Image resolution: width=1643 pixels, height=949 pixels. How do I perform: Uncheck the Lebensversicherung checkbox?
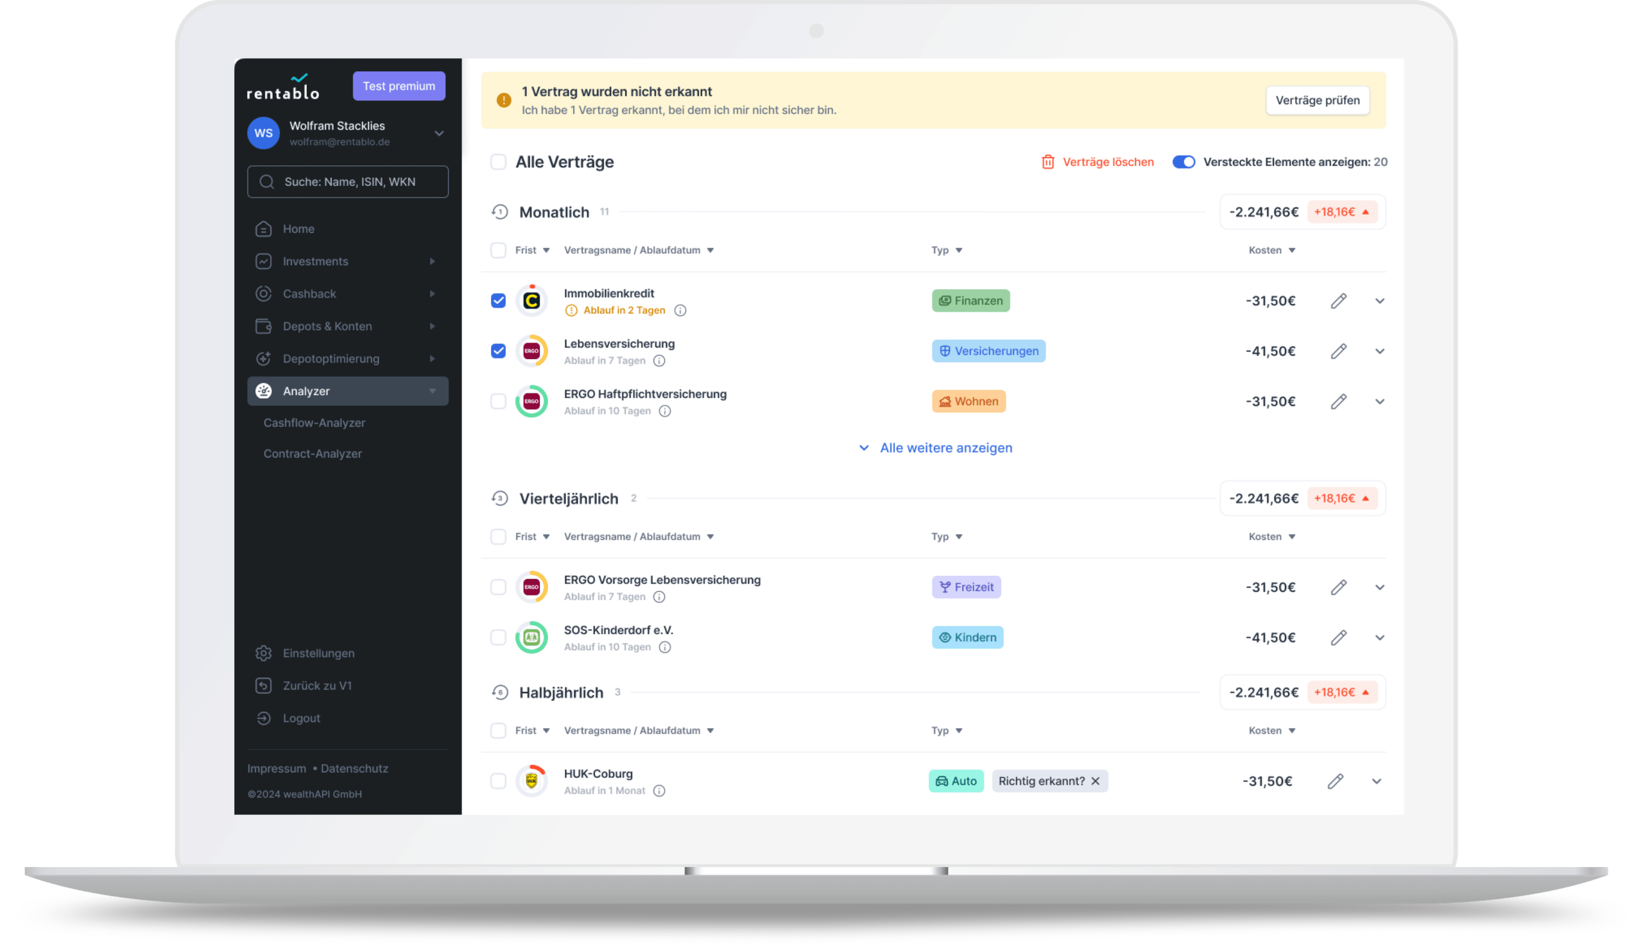(x=499, y=352)
